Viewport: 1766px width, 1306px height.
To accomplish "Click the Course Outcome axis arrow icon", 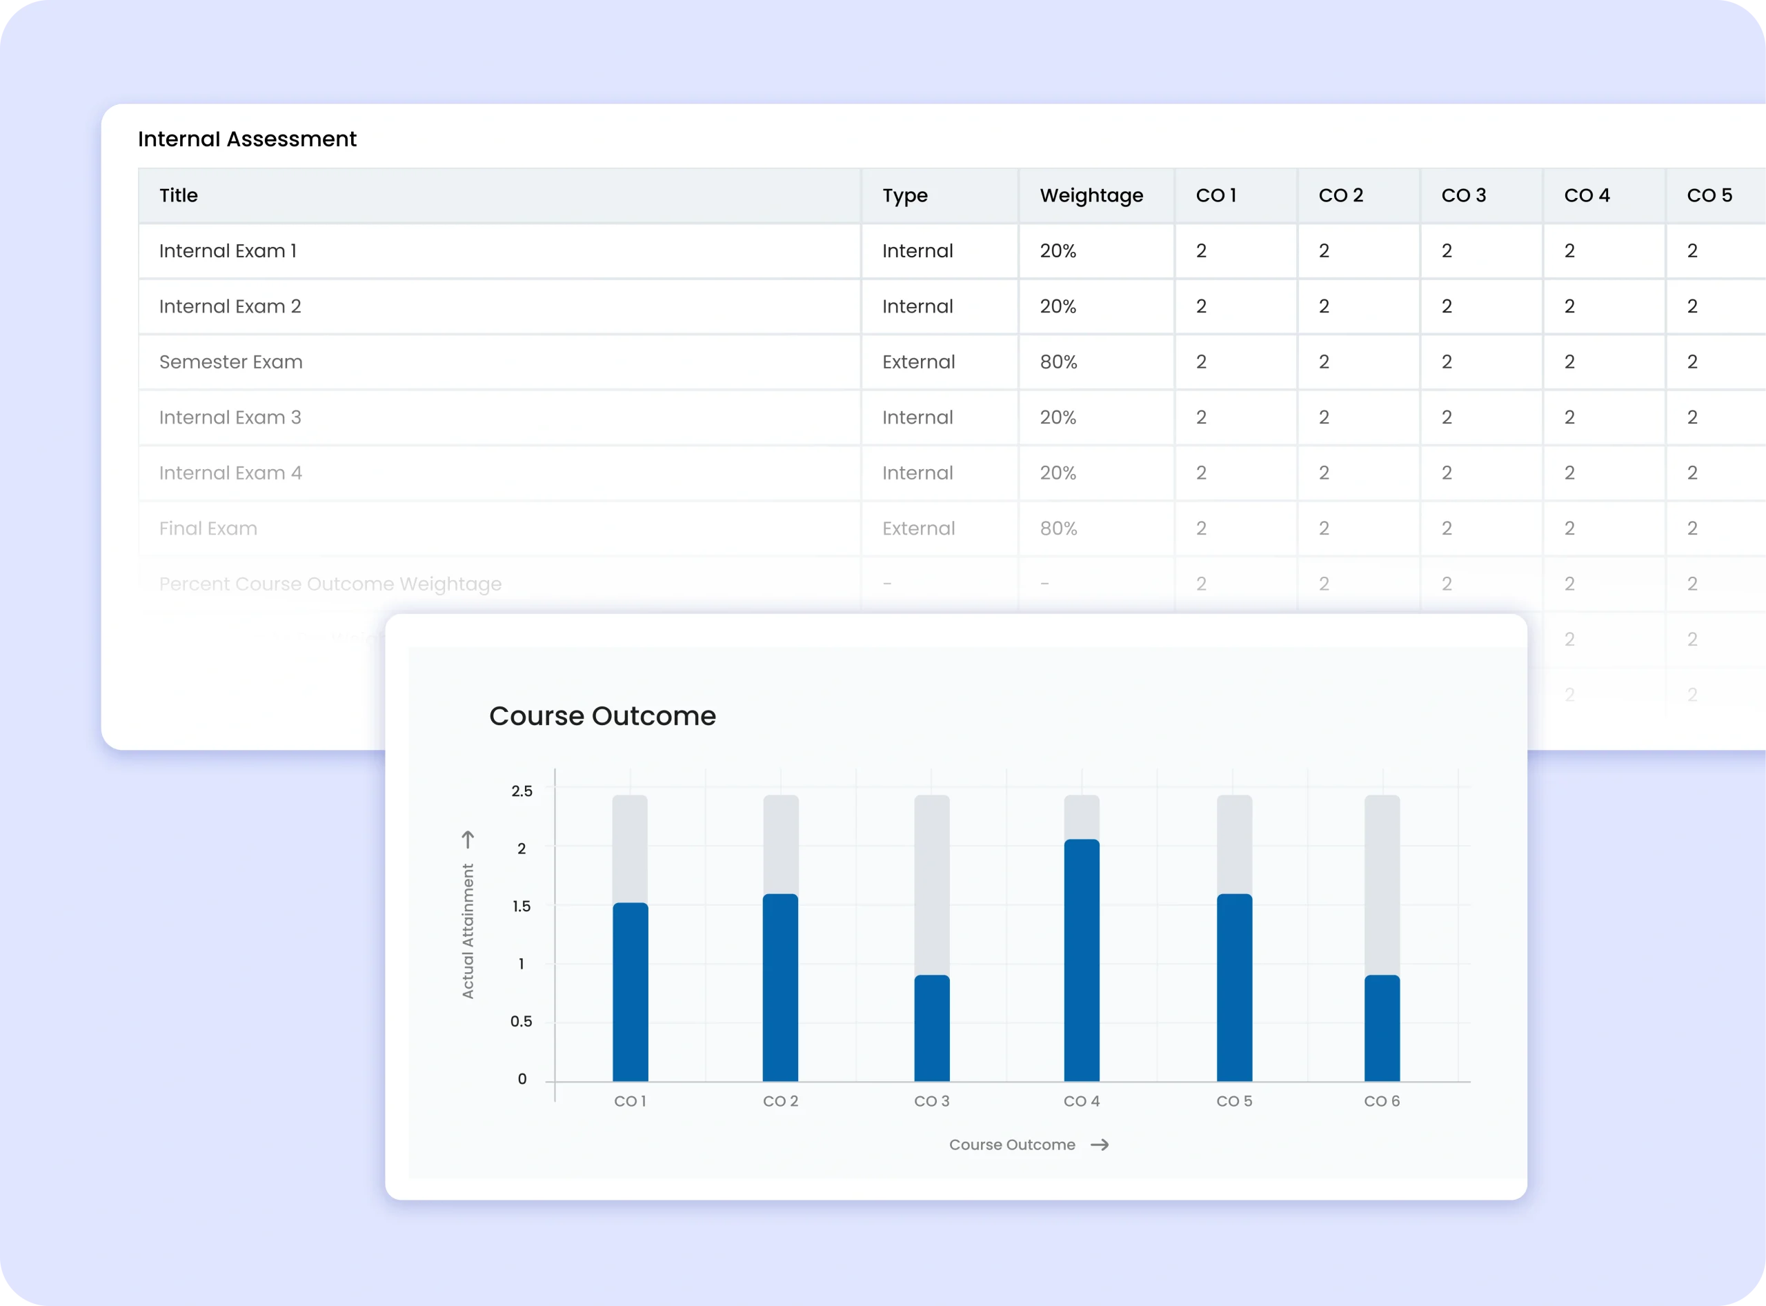I will coord(1100,1145).
